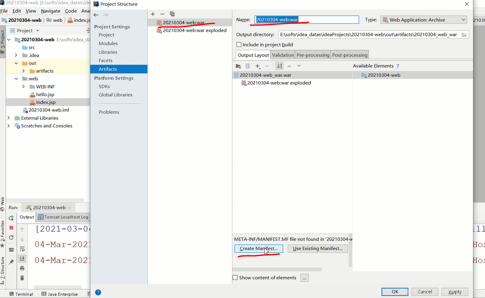Click the ellipsis options button

(304, 278)
